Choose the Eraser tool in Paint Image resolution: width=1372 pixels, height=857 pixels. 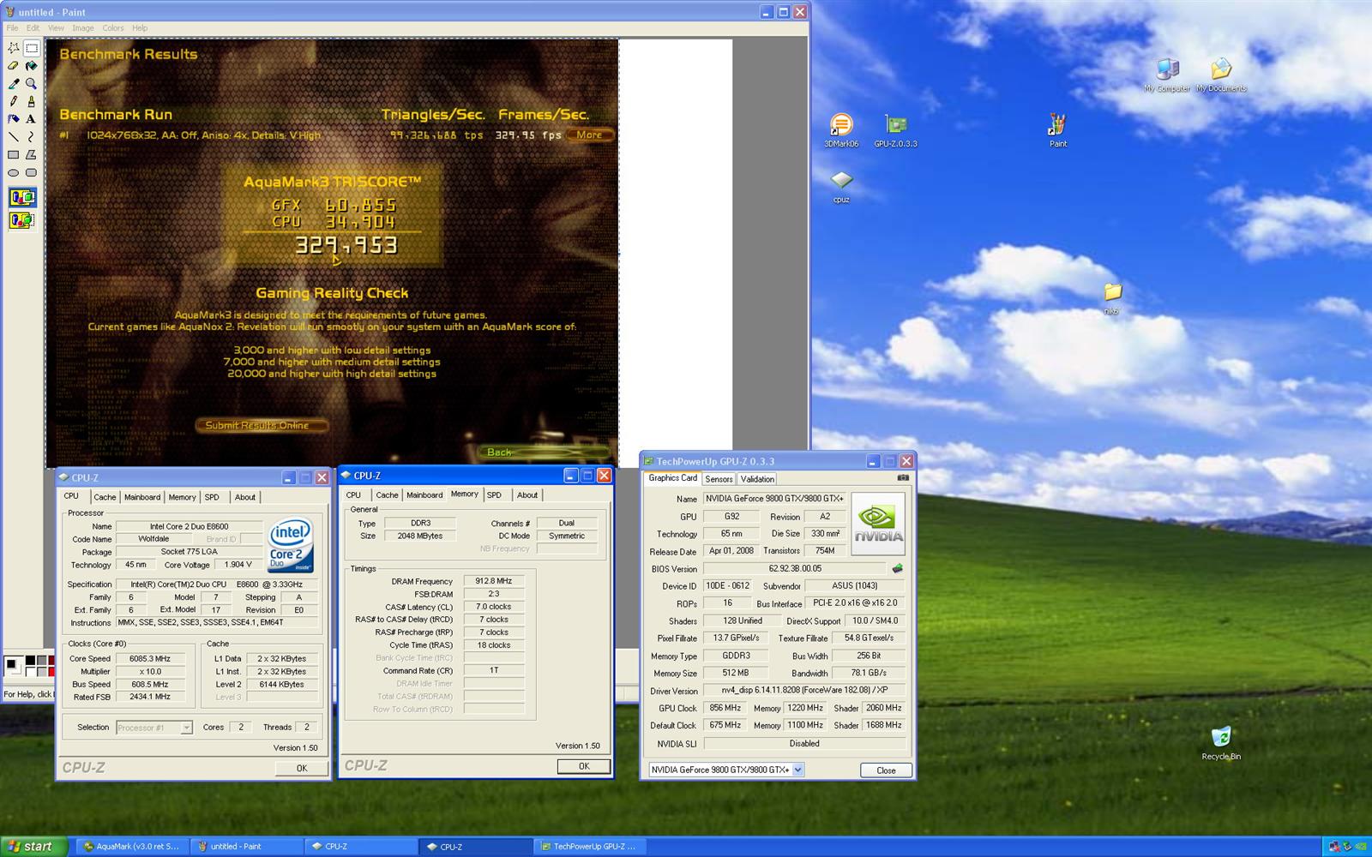pyautogui.click(x=14, y=66)
